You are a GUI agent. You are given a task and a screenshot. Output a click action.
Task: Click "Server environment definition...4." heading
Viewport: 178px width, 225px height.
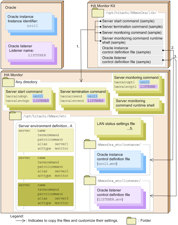coord(46,126)
